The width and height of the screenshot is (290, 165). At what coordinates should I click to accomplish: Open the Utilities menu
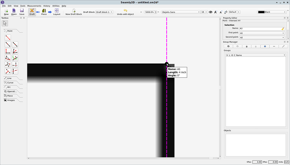[56, 6]
